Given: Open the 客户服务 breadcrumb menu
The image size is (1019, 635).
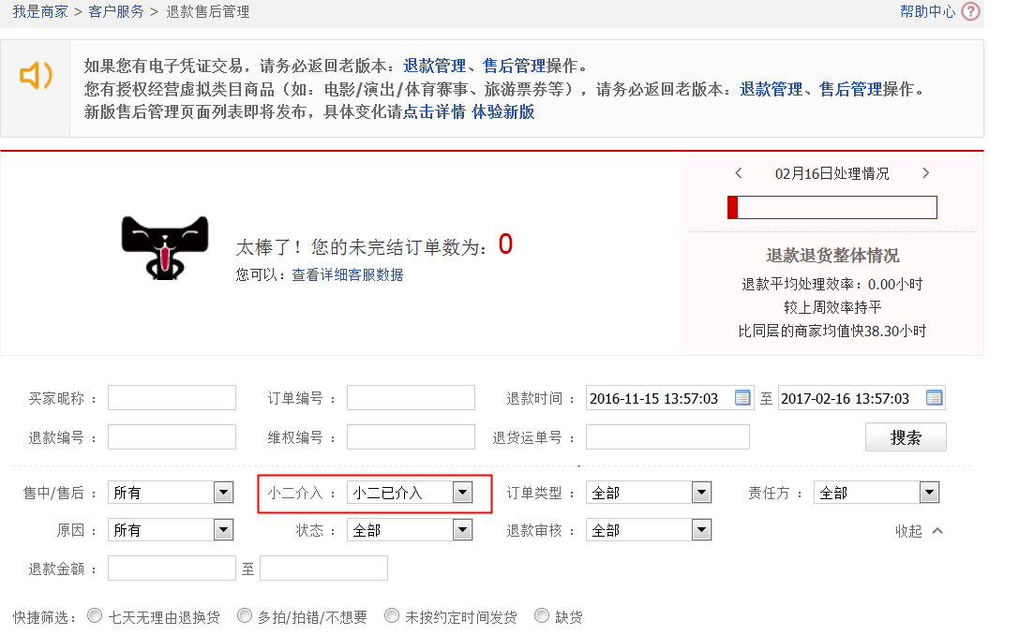Looking at the screenshot, I should [116, 13].
